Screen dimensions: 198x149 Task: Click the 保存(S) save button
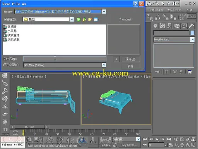[130, 59]
